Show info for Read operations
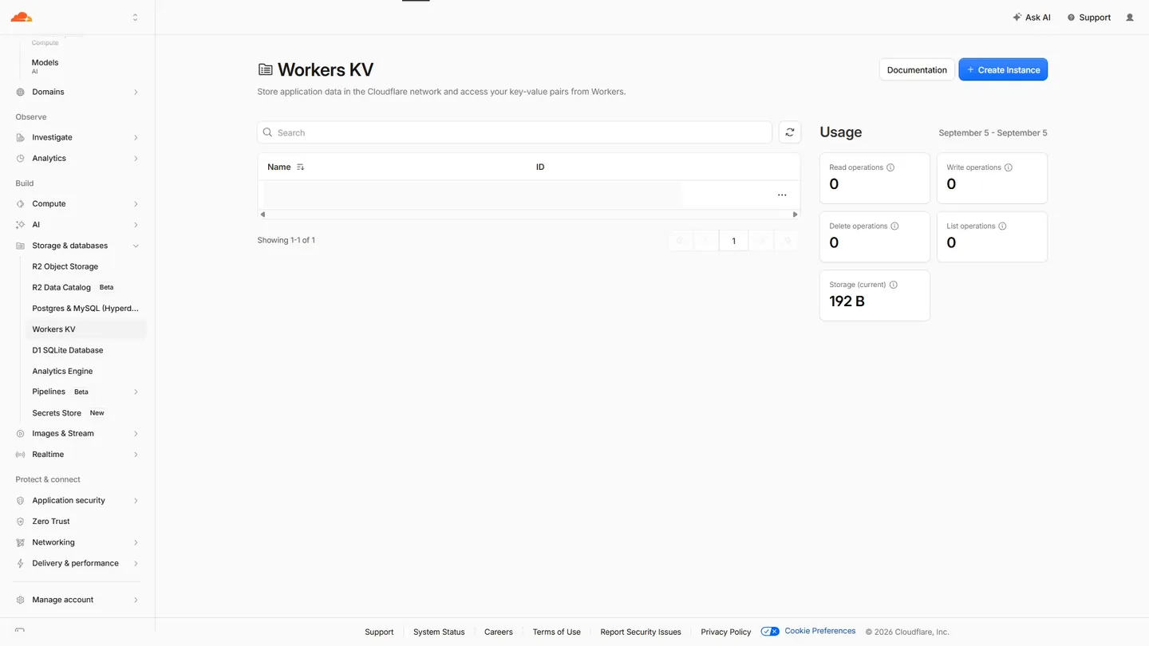Screen dimensions: 1149x646 click(890, 167)
